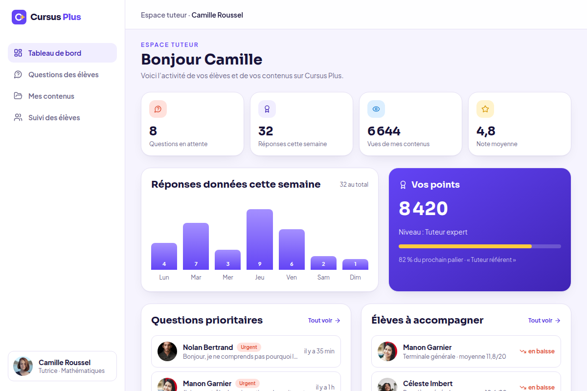Open the Camille Roussel profile card
Viewport: 587px width, 391px height.
pos(62,366)
